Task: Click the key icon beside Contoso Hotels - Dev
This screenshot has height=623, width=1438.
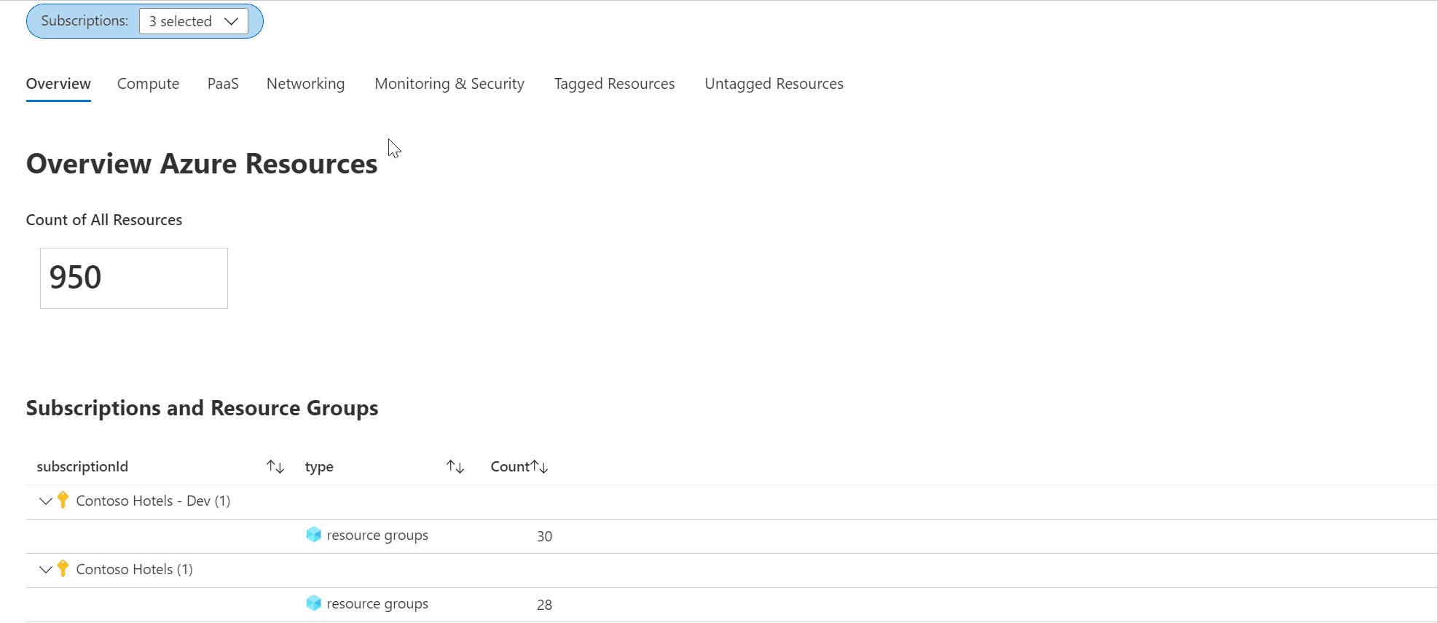Action: coord(63,500)
